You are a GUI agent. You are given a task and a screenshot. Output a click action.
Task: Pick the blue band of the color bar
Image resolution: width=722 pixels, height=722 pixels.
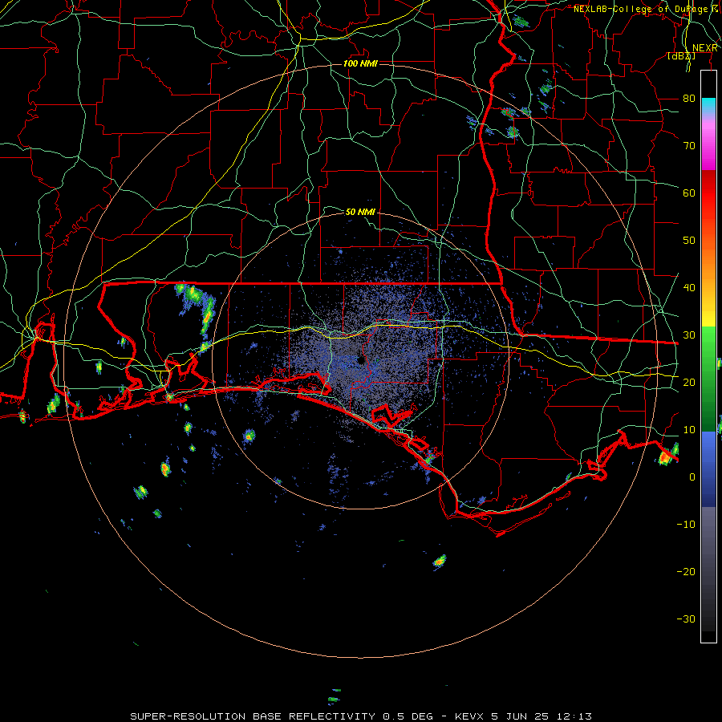pyautogui.click(x=708, y=468)
